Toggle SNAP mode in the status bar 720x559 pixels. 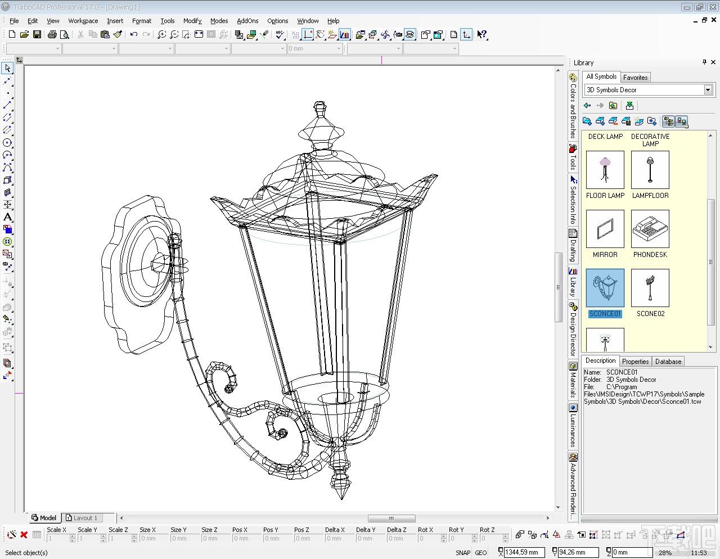463,552
